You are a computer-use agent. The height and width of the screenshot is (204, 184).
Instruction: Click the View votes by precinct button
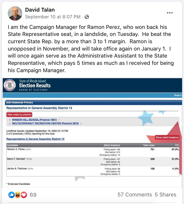19,115
